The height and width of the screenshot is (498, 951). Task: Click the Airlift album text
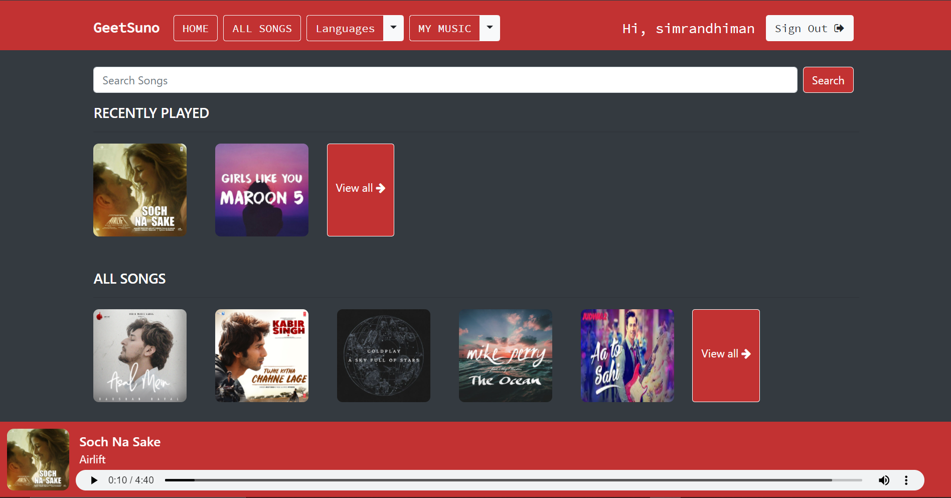[92, 459]
